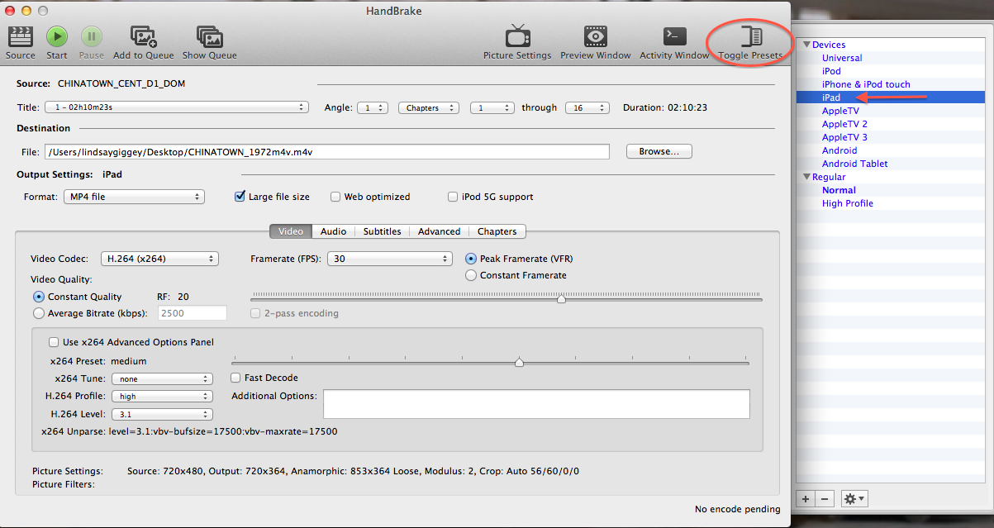This screenshot has height=528, width=994.
Task: Select the Android preset
Action: pyautogui.click(x=839, y=150)
